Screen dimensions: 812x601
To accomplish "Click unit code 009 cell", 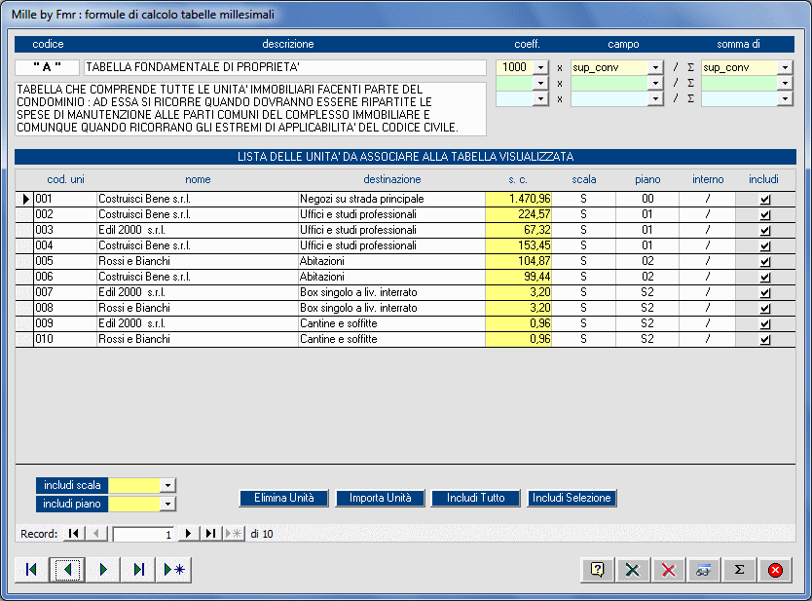I will (65, 323).
